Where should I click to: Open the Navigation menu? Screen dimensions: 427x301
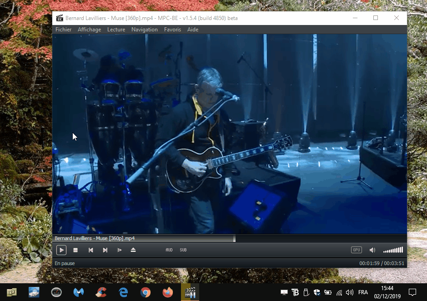(x=145, y=30)
